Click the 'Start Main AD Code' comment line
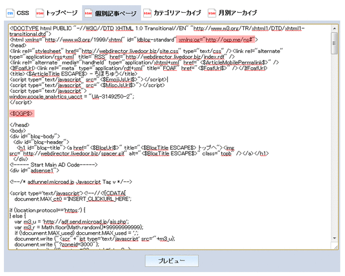Viewport: 345px width, 276px height. pyautogui.click(x=53, y=165)
